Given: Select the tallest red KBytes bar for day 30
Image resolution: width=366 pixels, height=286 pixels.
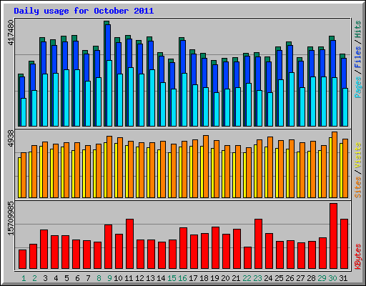Looking at the screenshot, I should [333, 236].
